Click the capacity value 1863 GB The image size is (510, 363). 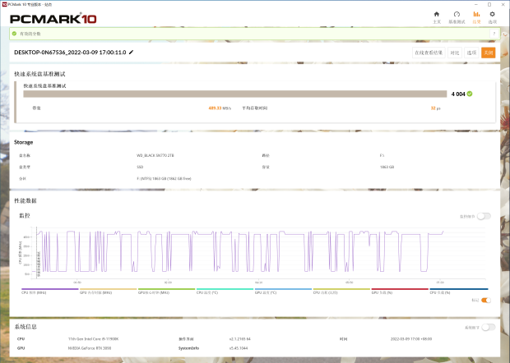tap(387, 167)
